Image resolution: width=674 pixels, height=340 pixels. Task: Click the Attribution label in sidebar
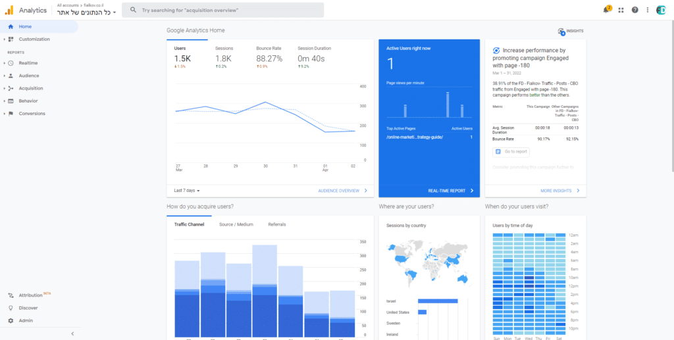click(x=30, y=295)
